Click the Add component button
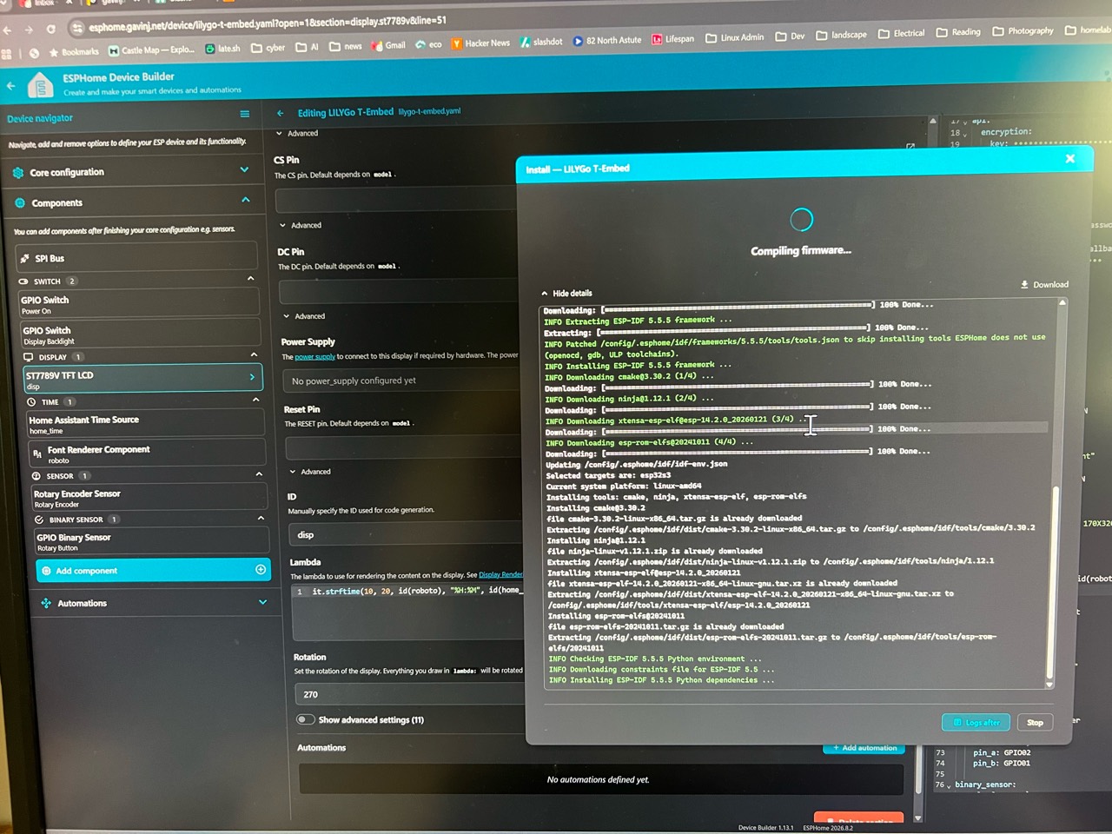The image size is (1112, 834). tap(153, 570)
